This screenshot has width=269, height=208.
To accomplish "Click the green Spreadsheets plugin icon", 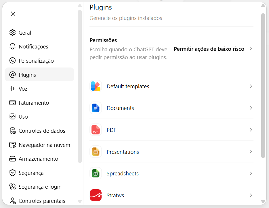I will 96,173.
